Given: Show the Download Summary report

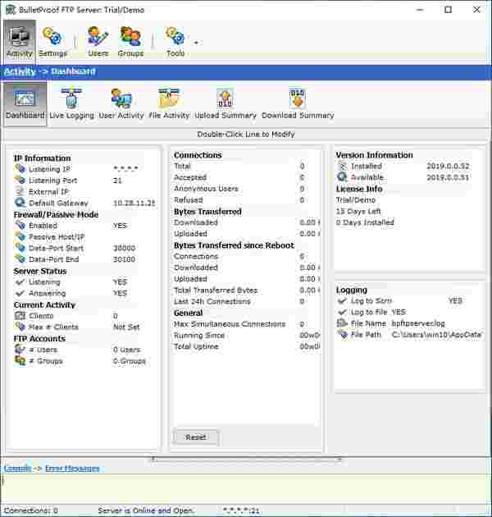Looking at the screenshot, I should (298, 103).
